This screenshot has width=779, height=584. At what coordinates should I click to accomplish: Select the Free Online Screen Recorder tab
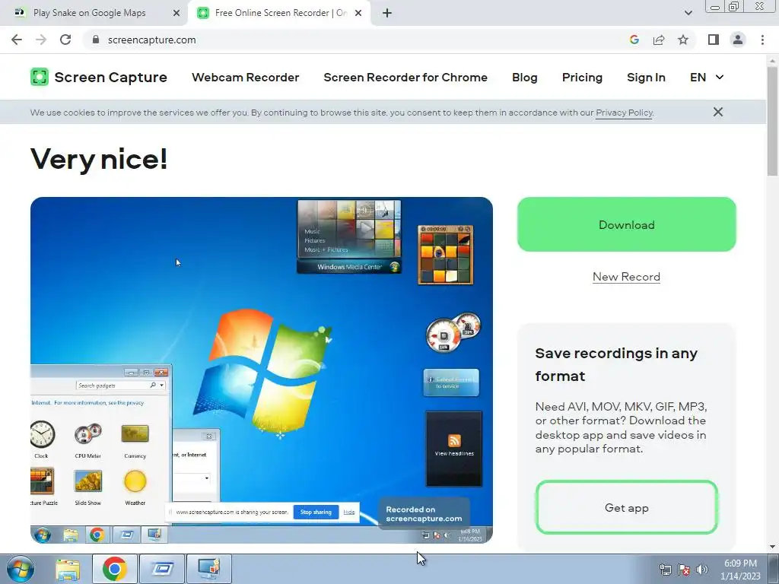(280, 13)
